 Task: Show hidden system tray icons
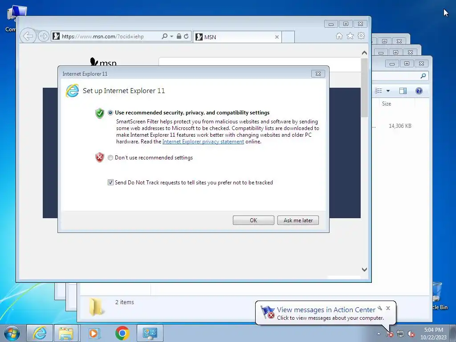(379, 334)
